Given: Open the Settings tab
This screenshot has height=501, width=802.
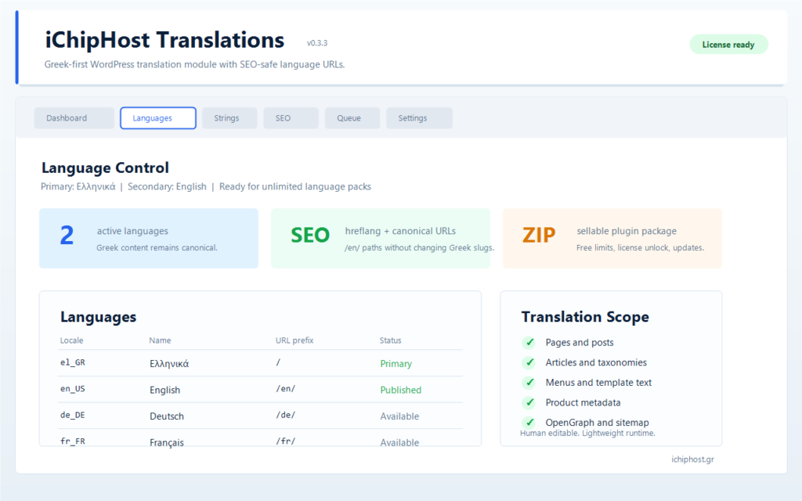Looking at the screenshot, I should (420, 118).
